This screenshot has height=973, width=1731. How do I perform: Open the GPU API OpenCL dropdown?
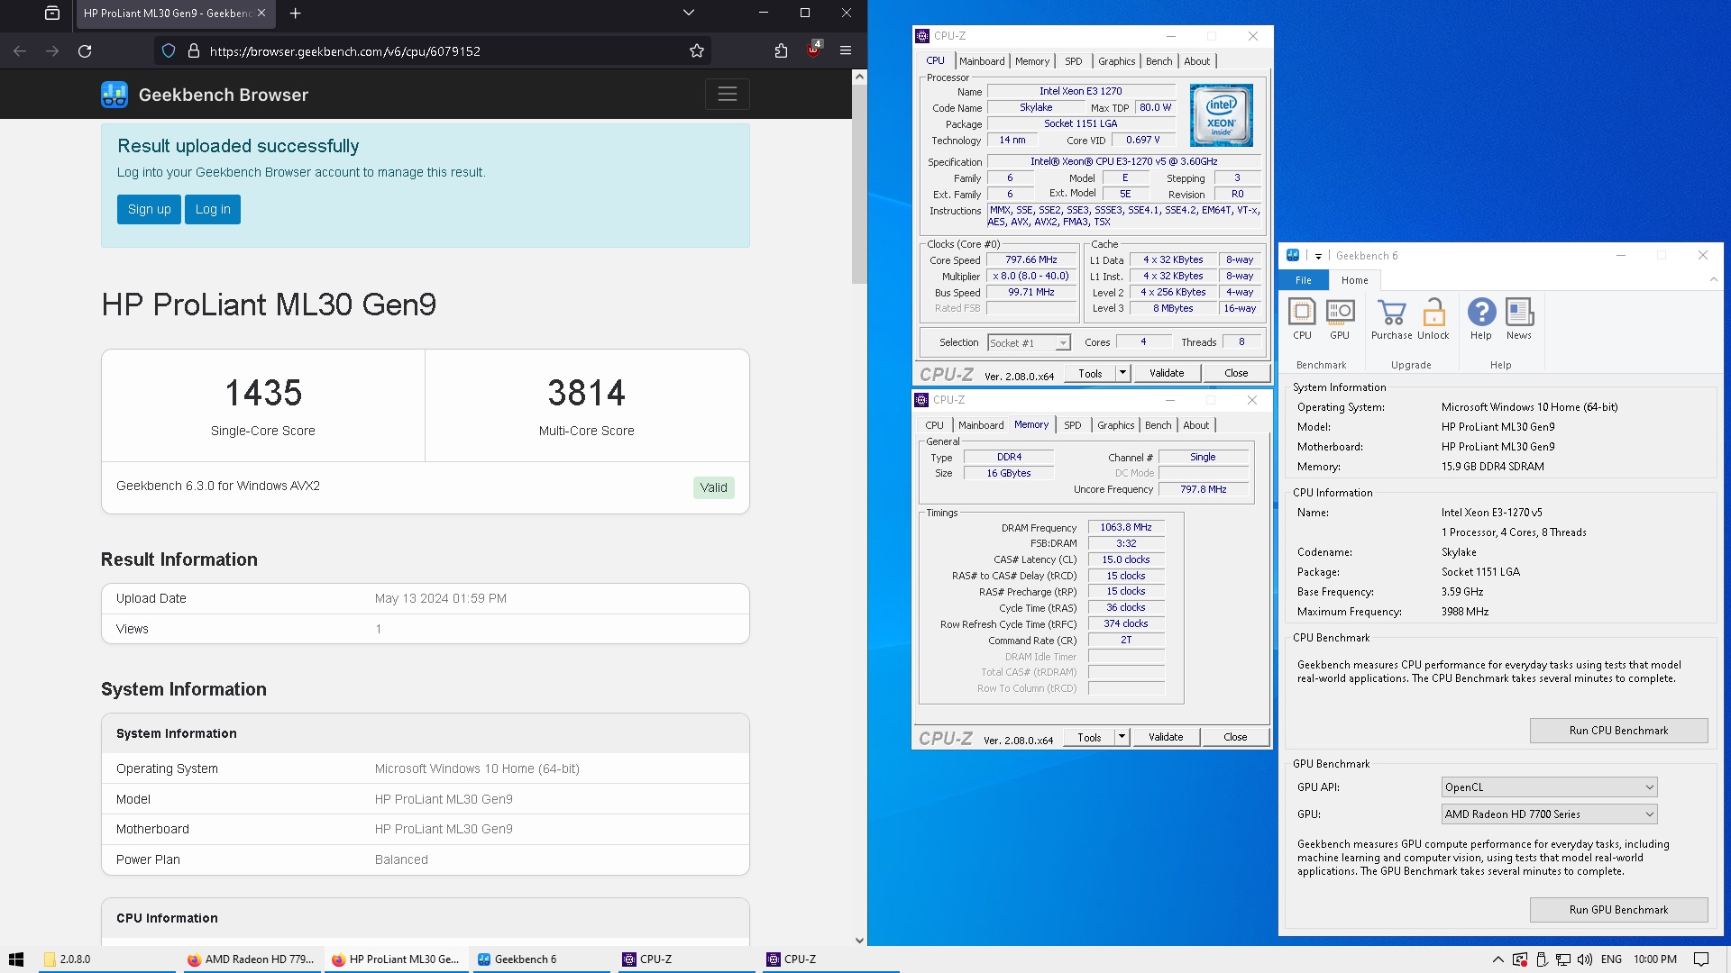click(x=1549, y=787)
